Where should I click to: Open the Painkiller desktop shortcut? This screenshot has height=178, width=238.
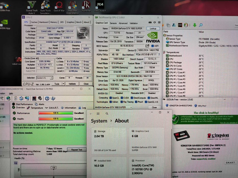pyautogui.click(x=86, y=6)
